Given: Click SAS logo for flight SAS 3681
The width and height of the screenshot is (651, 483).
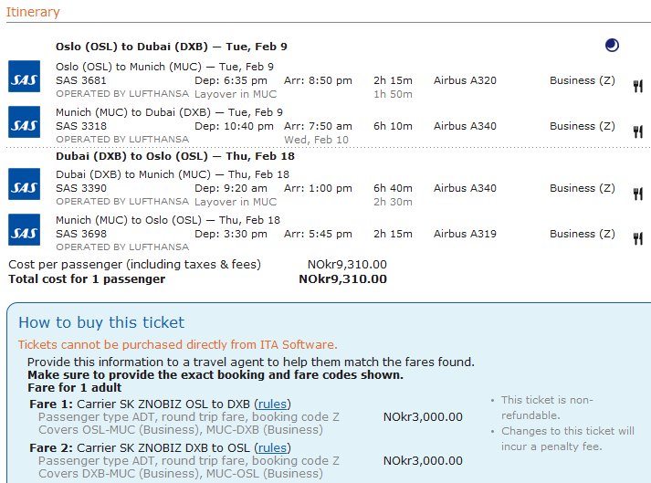Looking at the screenshot, I should [24, 77].
